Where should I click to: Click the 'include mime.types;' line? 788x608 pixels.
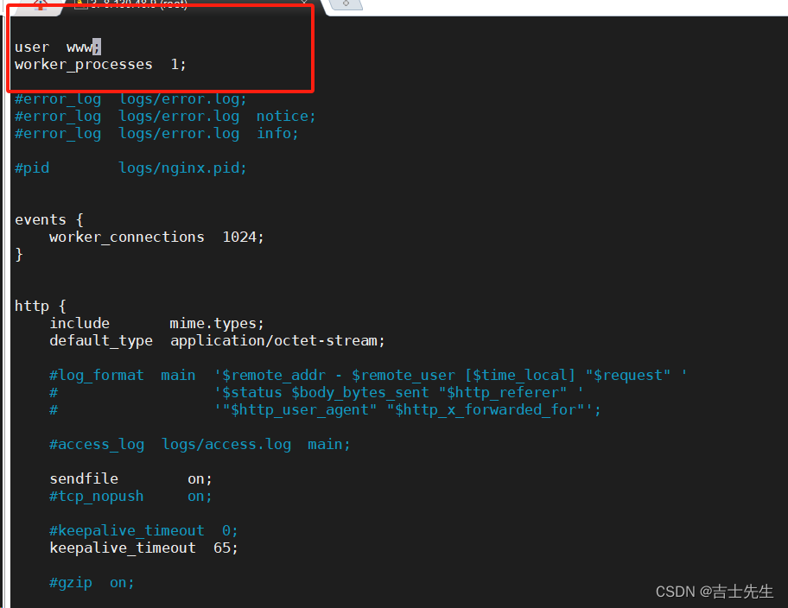point(156,323)
